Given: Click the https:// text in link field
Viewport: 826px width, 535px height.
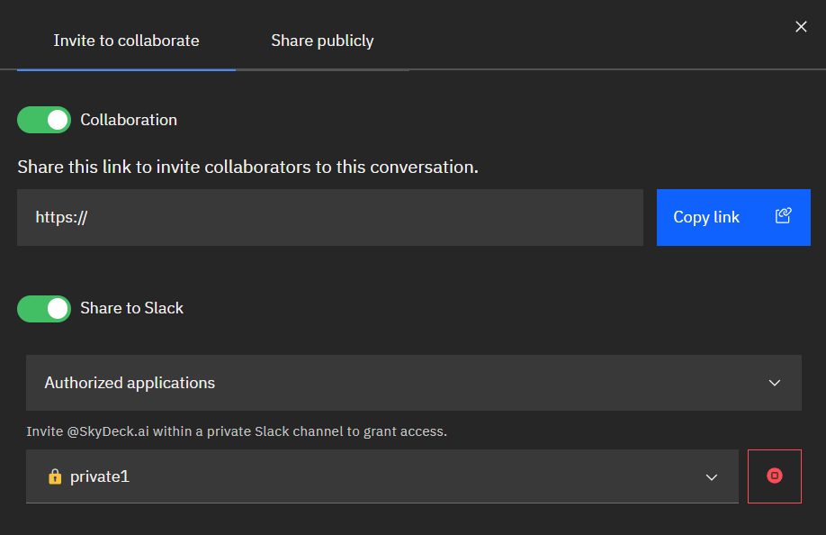Looking at the screenshot, I should tap(61, 217).
